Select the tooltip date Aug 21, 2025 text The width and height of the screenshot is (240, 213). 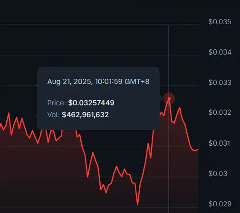tap(69, 82)
